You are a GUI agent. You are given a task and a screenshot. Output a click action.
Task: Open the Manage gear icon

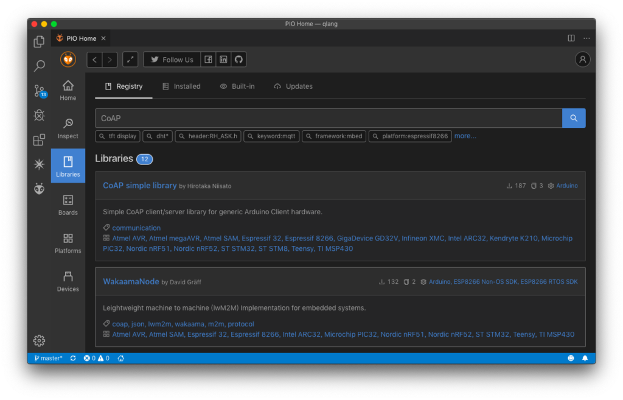coord(39,340)
